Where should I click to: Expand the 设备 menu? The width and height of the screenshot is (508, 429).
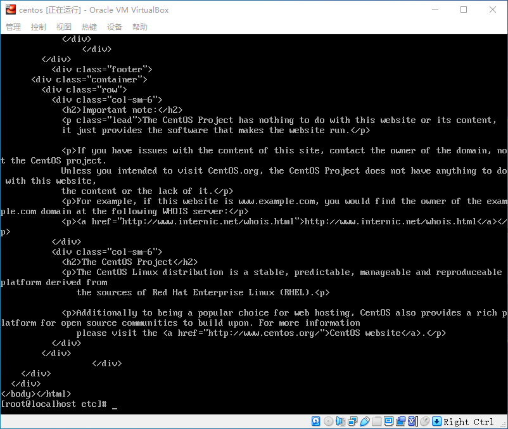pyautogui.click(x=115, y=27)
